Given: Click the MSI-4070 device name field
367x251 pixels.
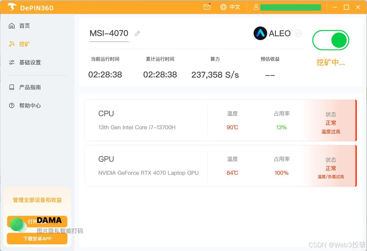Looking at the screenshot, I should [x=109, y=34].
